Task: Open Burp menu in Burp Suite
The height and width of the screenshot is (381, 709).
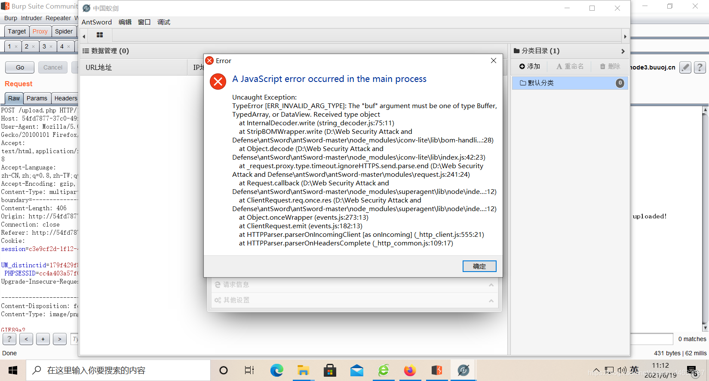Action: click(11, 18)
